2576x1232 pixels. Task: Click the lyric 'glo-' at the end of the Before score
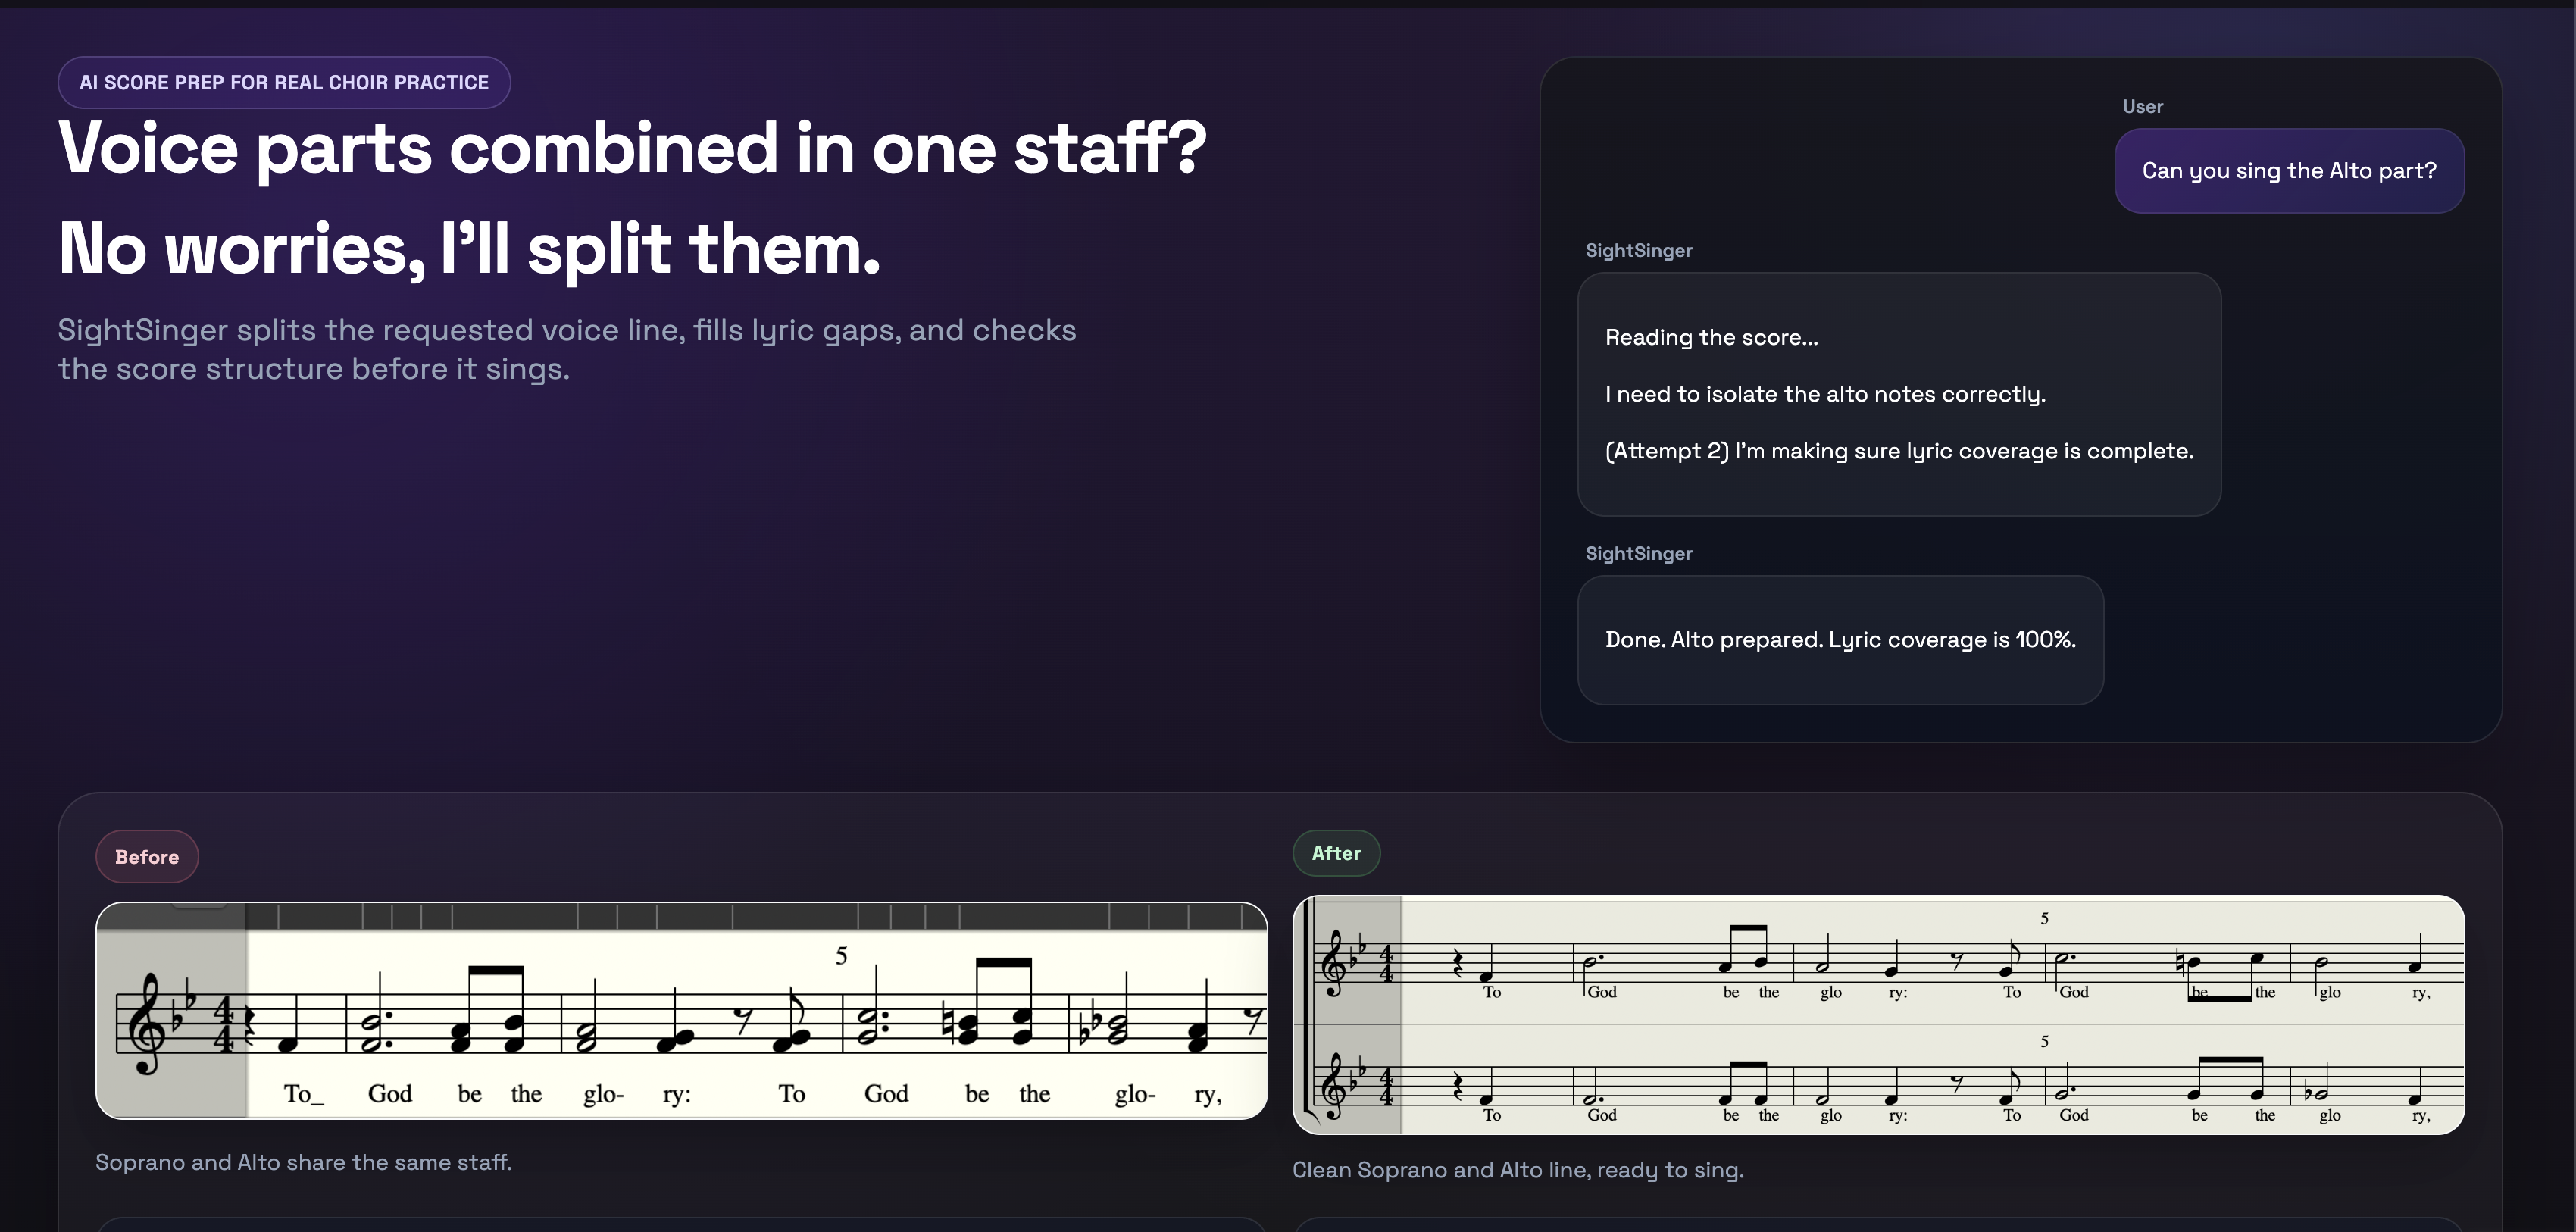(x=1135, y=1095)
